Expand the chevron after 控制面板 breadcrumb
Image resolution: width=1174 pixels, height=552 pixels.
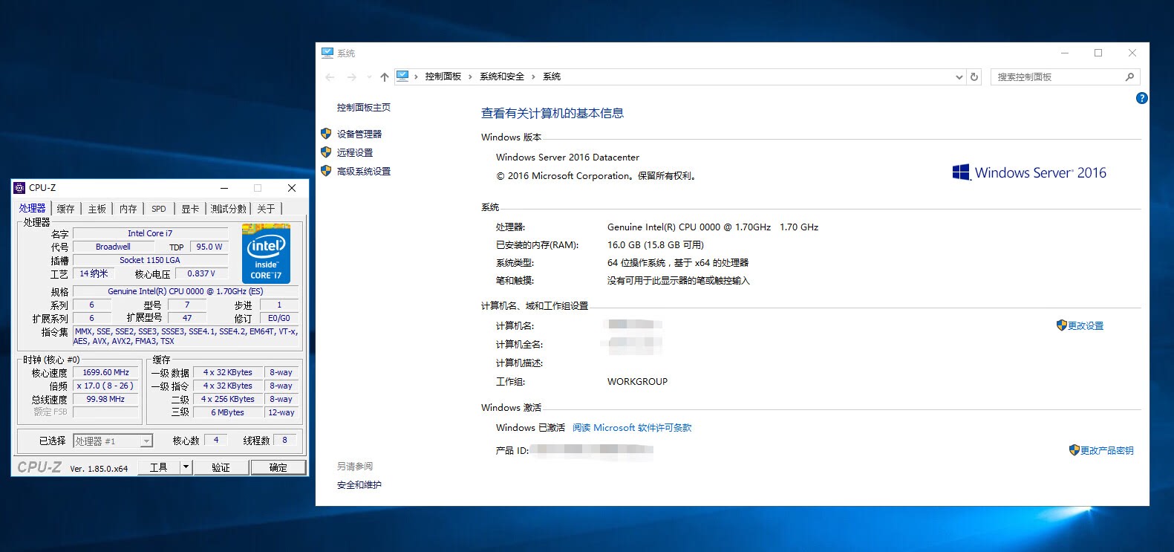[x=470, y=77]
